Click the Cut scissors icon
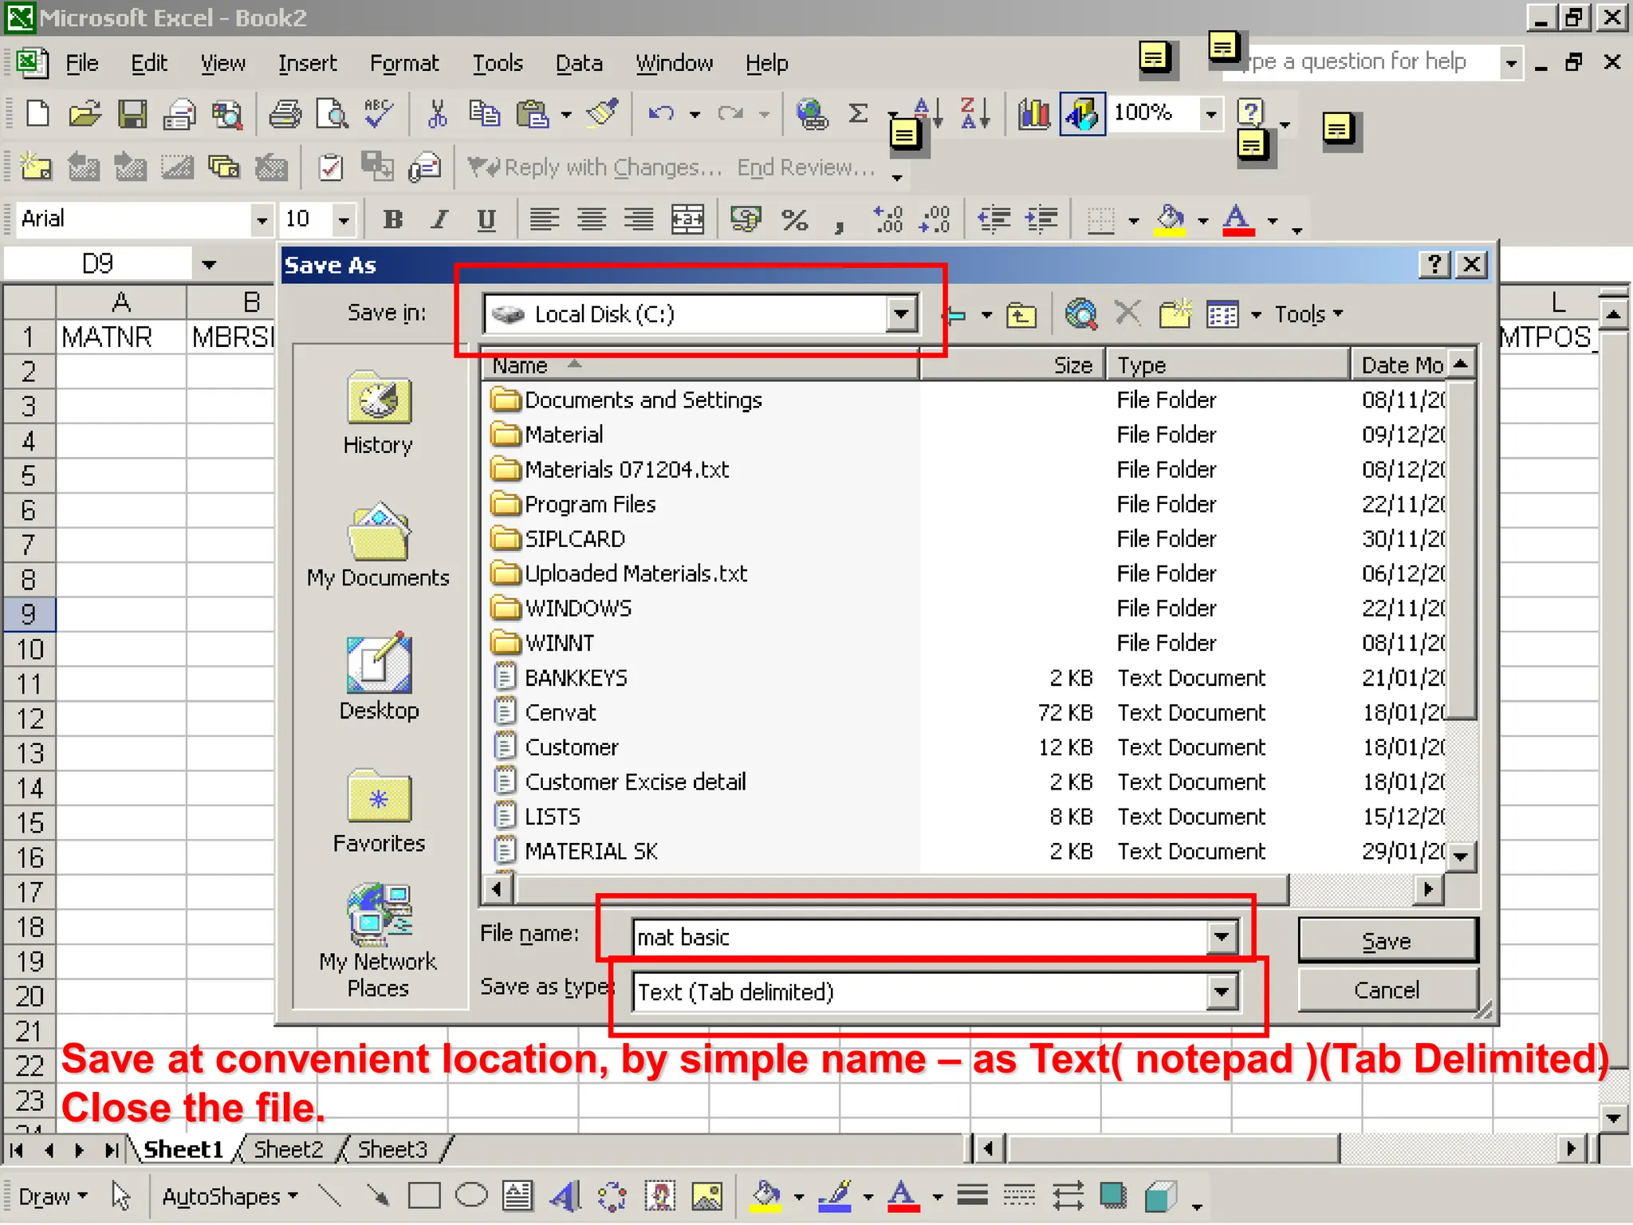This screenshot has height=1225, width=1633. pyautogui.click(x=437, y=114)
